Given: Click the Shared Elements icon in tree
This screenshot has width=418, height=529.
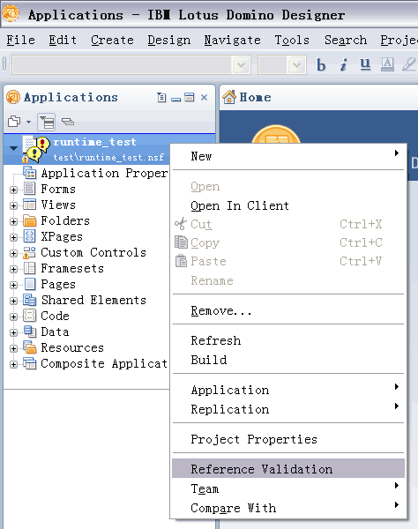Looking at the screenshot, I should 30,300.
